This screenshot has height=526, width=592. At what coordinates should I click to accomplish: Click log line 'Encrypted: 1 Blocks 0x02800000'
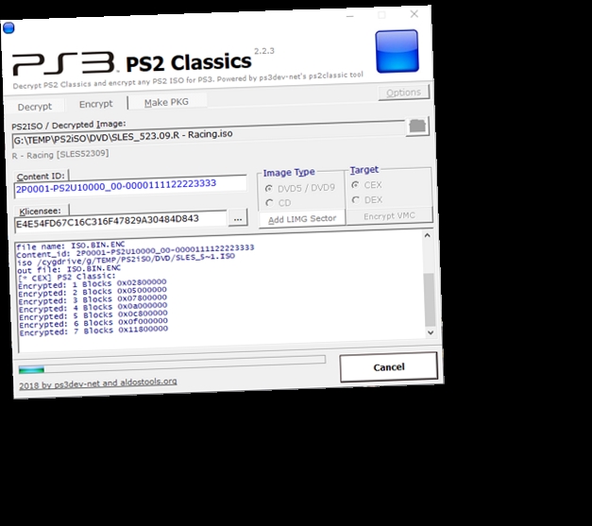click(x=93, y=283)
